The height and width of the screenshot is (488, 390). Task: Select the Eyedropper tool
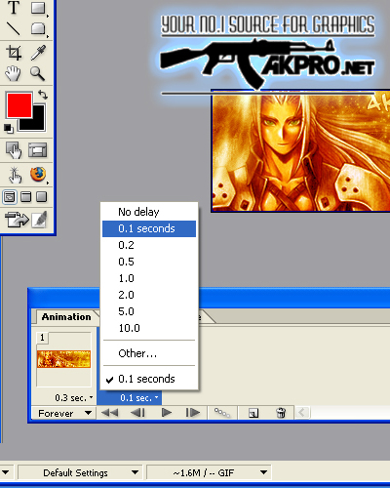[x=38, y=53]
